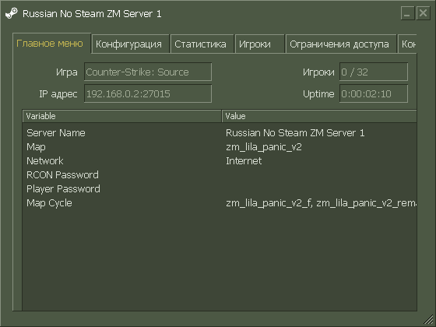Sort by the Value column header
436x327 pixels.
319,116
